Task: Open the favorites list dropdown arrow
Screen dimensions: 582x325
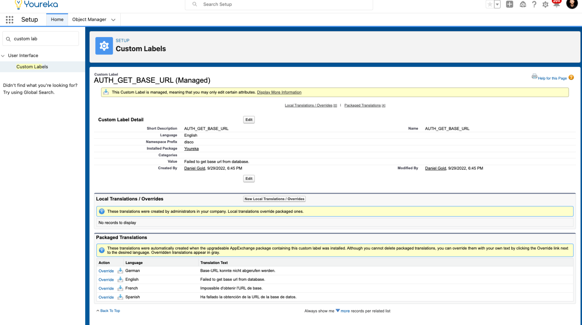Action: (x=497, y=4)
